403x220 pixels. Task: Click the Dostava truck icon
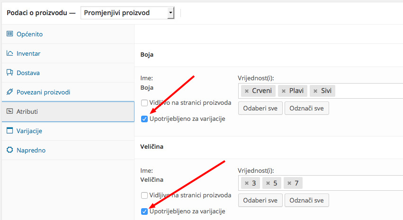10,73
